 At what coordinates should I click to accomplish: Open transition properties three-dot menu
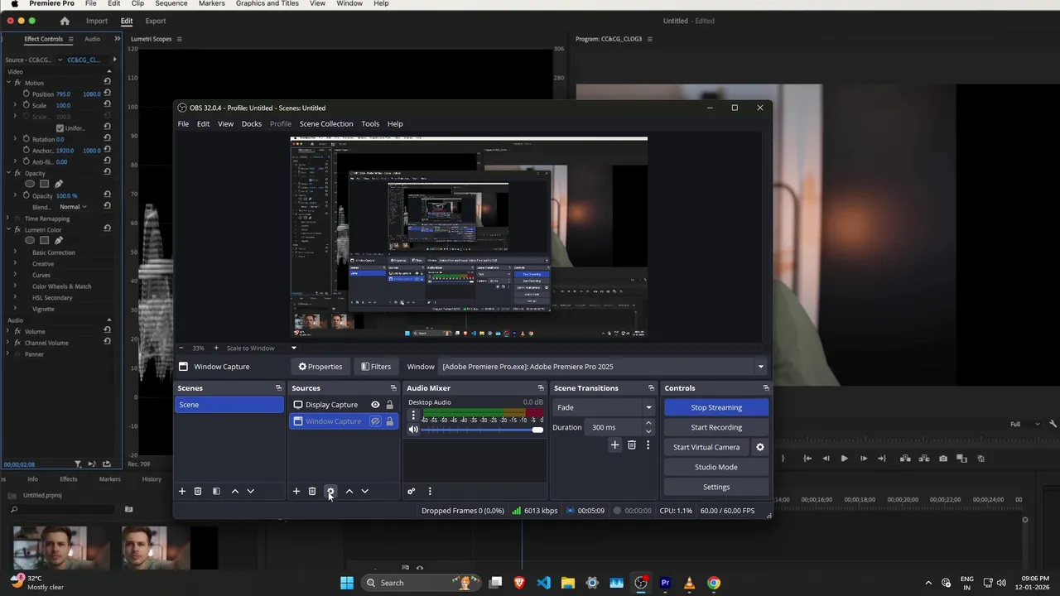click(648, 445)
